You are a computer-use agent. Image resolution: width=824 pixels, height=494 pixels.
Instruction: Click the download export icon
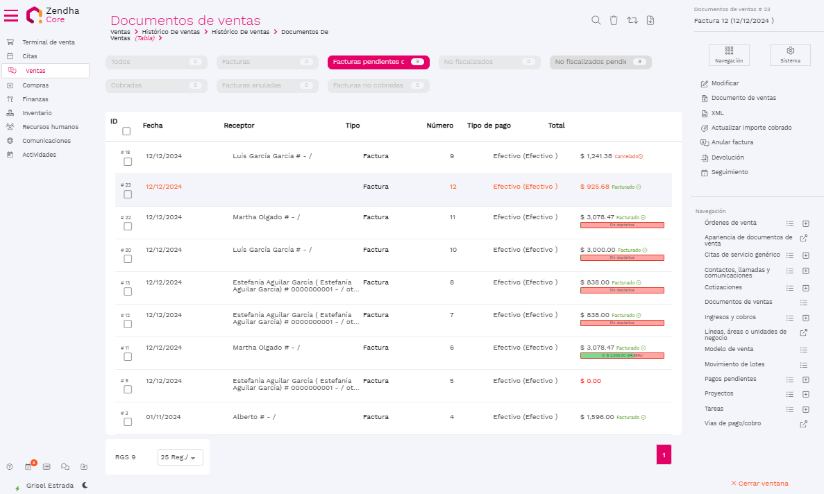click(x=650, y=20)
